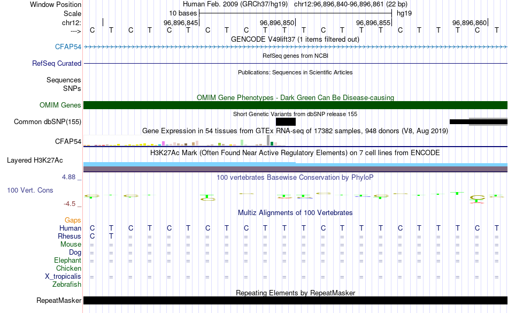Screen dimensions: 508x313
Task: Open the blue CFAP54 GENCODE track label
Action: (x=68, y=47)
